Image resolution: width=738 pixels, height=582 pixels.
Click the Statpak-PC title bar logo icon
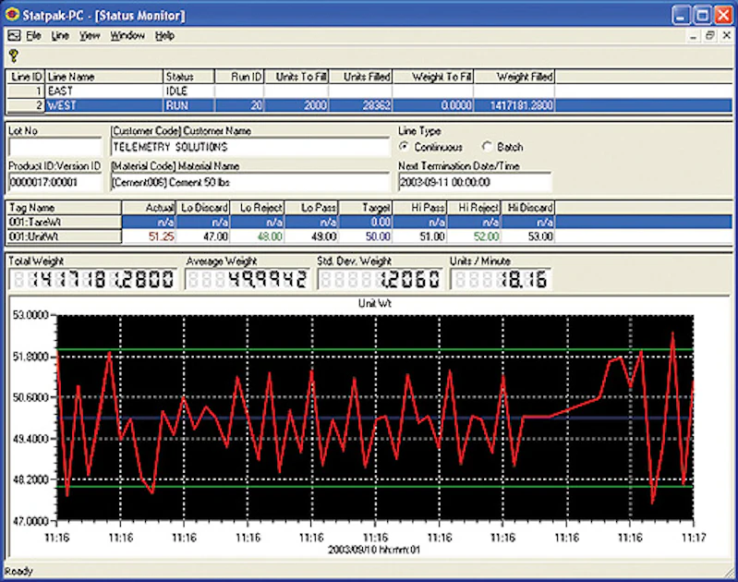tap(12, 15)
